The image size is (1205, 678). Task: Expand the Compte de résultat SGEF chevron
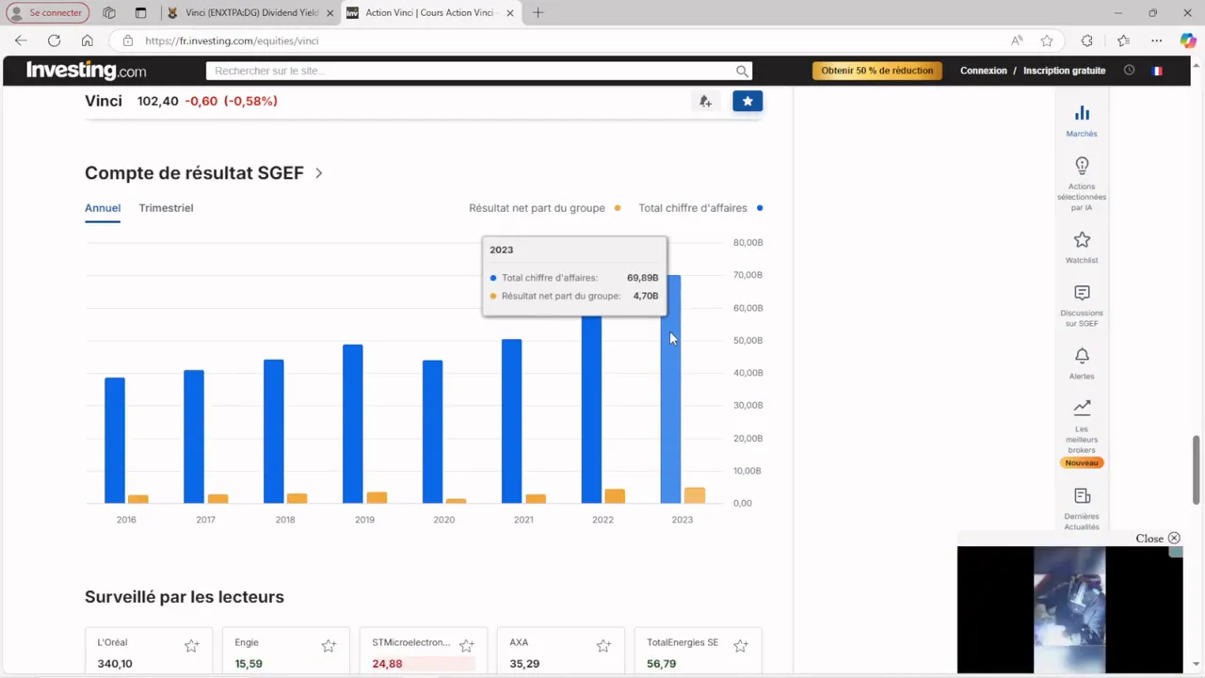[319, 173]
